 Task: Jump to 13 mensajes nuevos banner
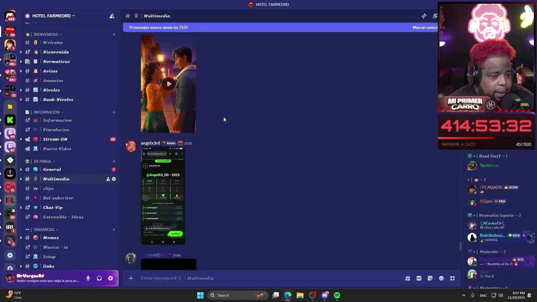tap(158, 27)
